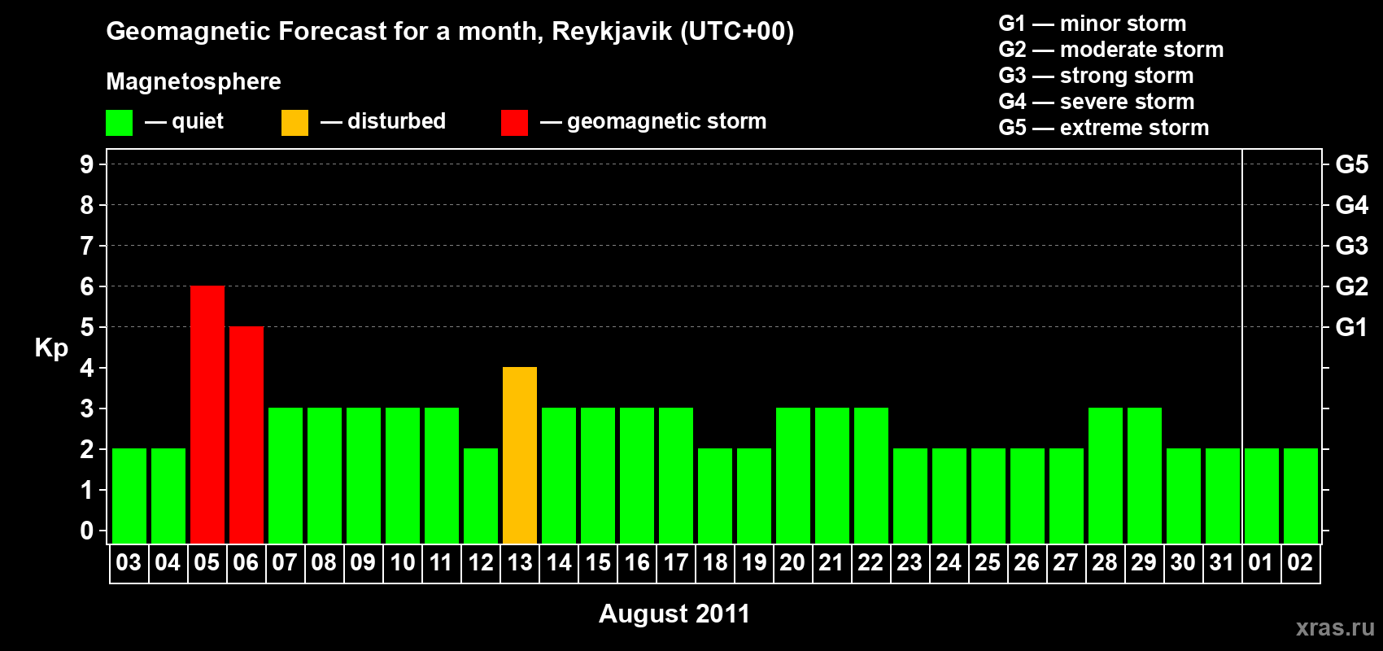Click the 'G3 — strong storm' legend line
The height and width of the screenshot is (651, 1383).
coord(1096,76)
